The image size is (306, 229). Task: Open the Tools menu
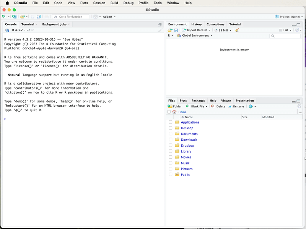[x=158, y=3]
